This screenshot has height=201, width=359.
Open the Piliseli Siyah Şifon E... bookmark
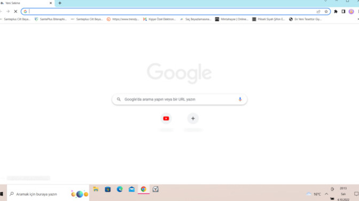(x=269, y=19)
